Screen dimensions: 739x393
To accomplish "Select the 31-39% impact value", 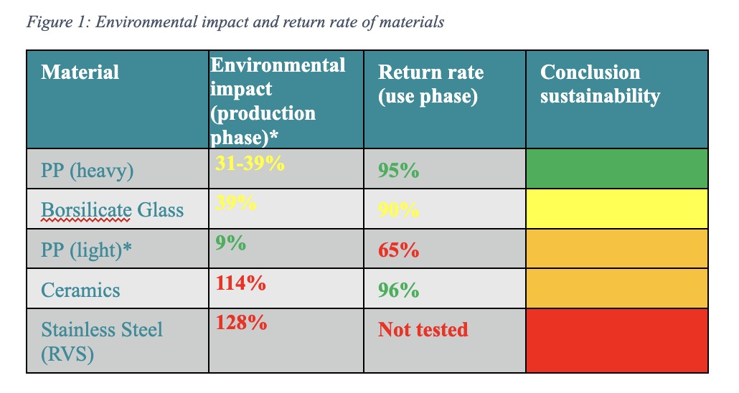I will [x=250, y=164].
